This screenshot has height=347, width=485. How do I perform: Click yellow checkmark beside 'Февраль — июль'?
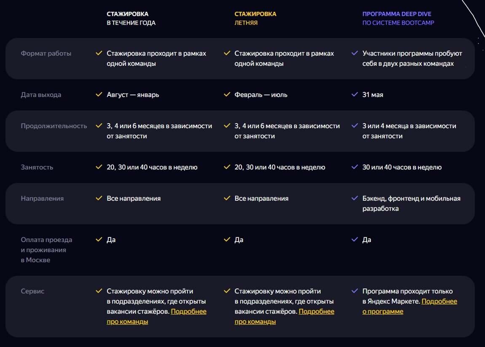(227, 95)
